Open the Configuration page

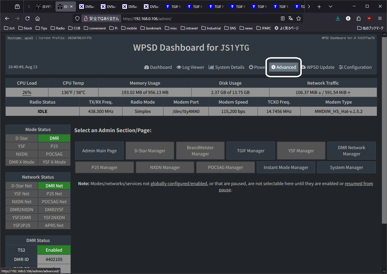(x=355, y=67)
